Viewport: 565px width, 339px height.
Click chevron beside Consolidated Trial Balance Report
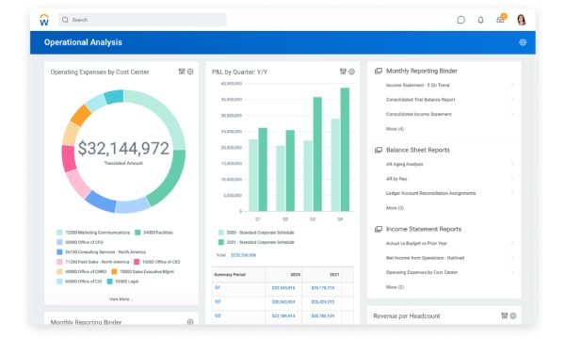pos(512,100)
